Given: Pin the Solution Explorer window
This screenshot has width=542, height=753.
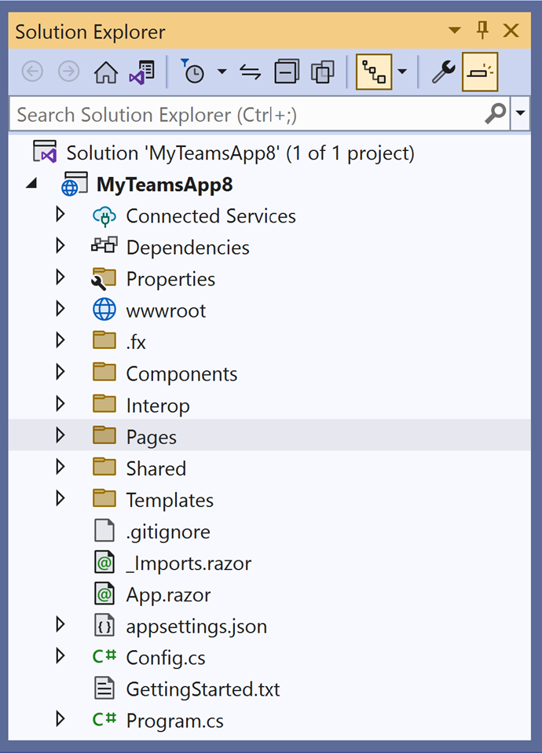Looking at the screenshot, I should click(x=482, y=31).
